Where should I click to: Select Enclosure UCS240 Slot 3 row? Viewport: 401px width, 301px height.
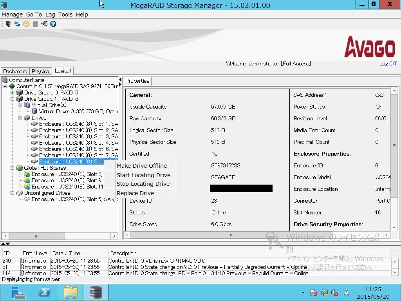(78, 136)
